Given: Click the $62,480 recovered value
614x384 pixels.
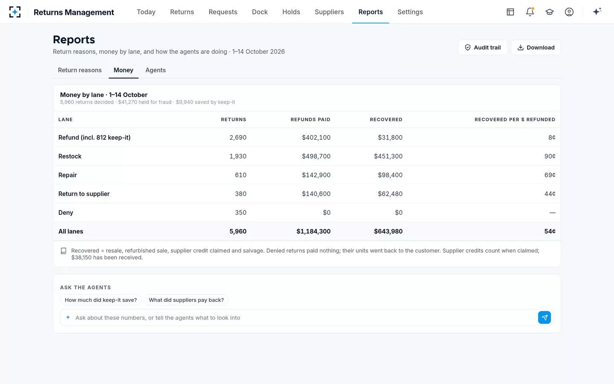Looking at the screenshot, I should (x=390, y=194).
